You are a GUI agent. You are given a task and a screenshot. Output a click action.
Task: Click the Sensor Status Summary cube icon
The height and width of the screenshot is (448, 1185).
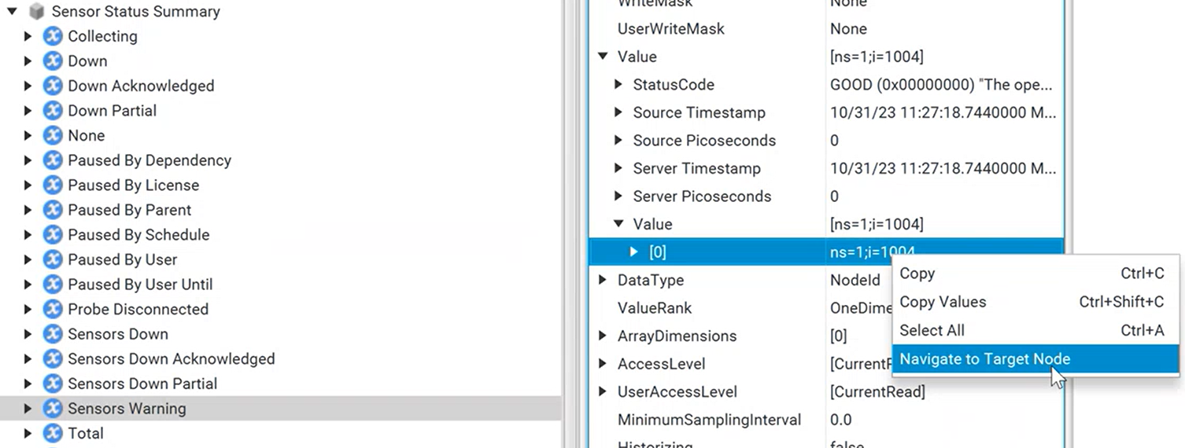[36, 12]
